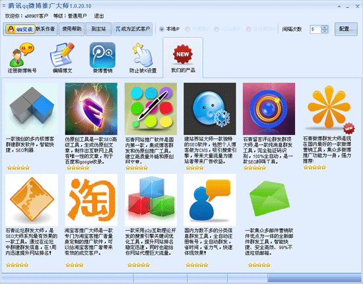Click the QQ交谈 chat icon button
Viewport: 363px width, 284px height.
[x=20, y=29]
